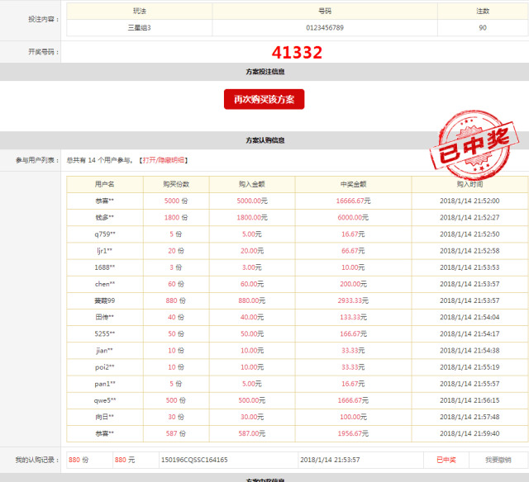Click the number cell 0123456789
Image resolution: width=529 pixels, height=482 pixels.
[325, 27]
